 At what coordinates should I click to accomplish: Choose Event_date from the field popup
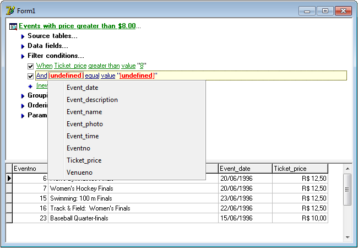pyautogui.click(x=83, y=88)
